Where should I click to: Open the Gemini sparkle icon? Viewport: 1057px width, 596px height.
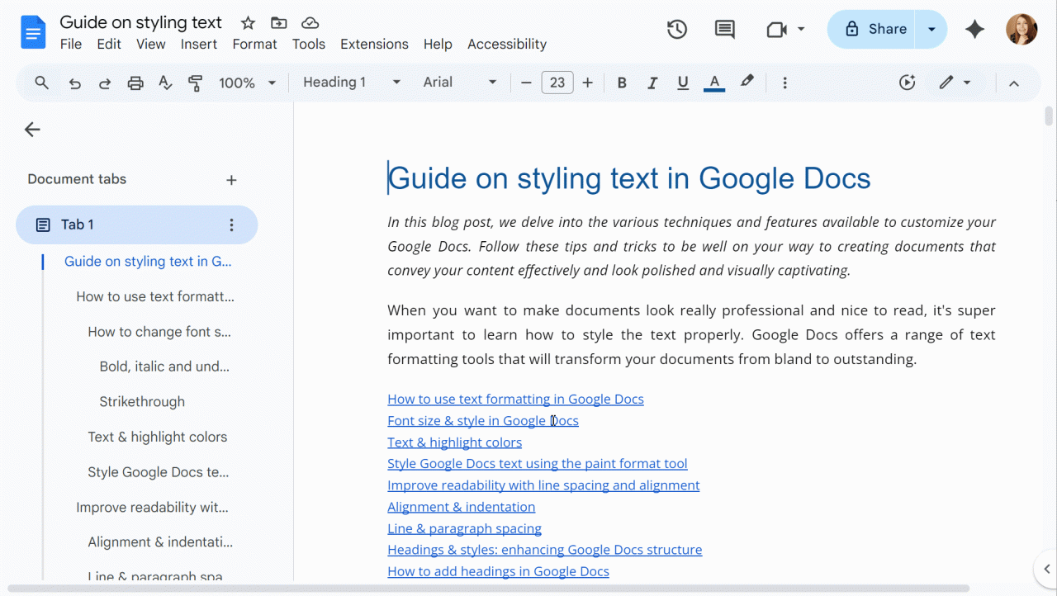[974, 30]
